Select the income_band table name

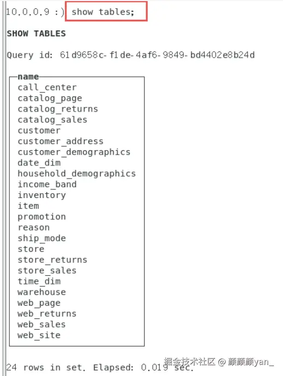[x=47, y=184]
